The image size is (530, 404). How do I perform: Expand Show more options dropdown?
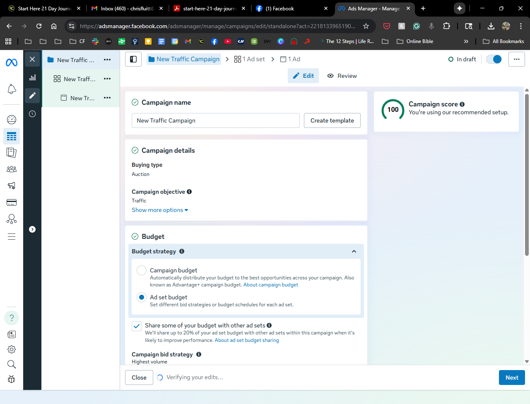(160, 210)
